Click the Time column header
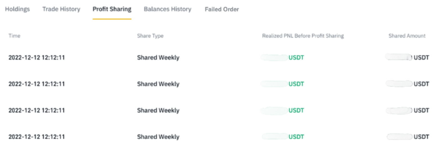Viewport: 436px width, 144px height. click(14, 36)
